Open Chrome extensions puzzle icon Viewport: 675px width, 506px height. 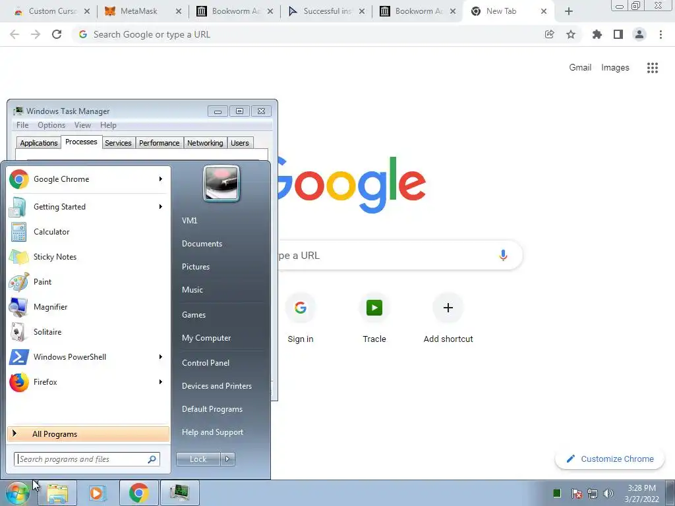pos(597,34)
